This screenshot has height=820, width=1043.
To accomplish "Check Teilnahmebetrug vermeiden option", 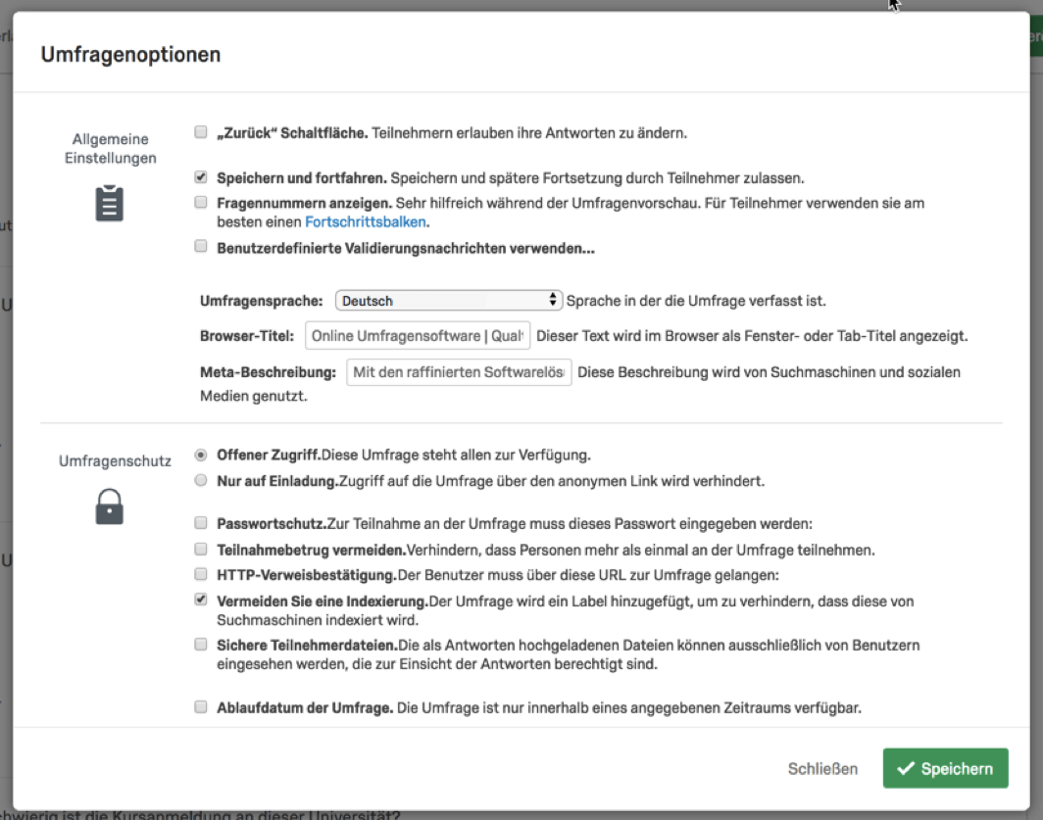I will [x=201, y=549].
